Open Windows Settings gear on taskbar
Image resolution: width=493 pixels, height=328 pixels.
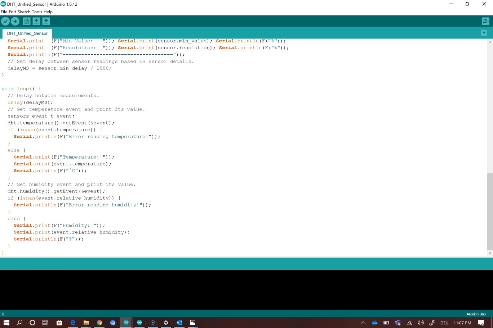click(x=166, y=323)
